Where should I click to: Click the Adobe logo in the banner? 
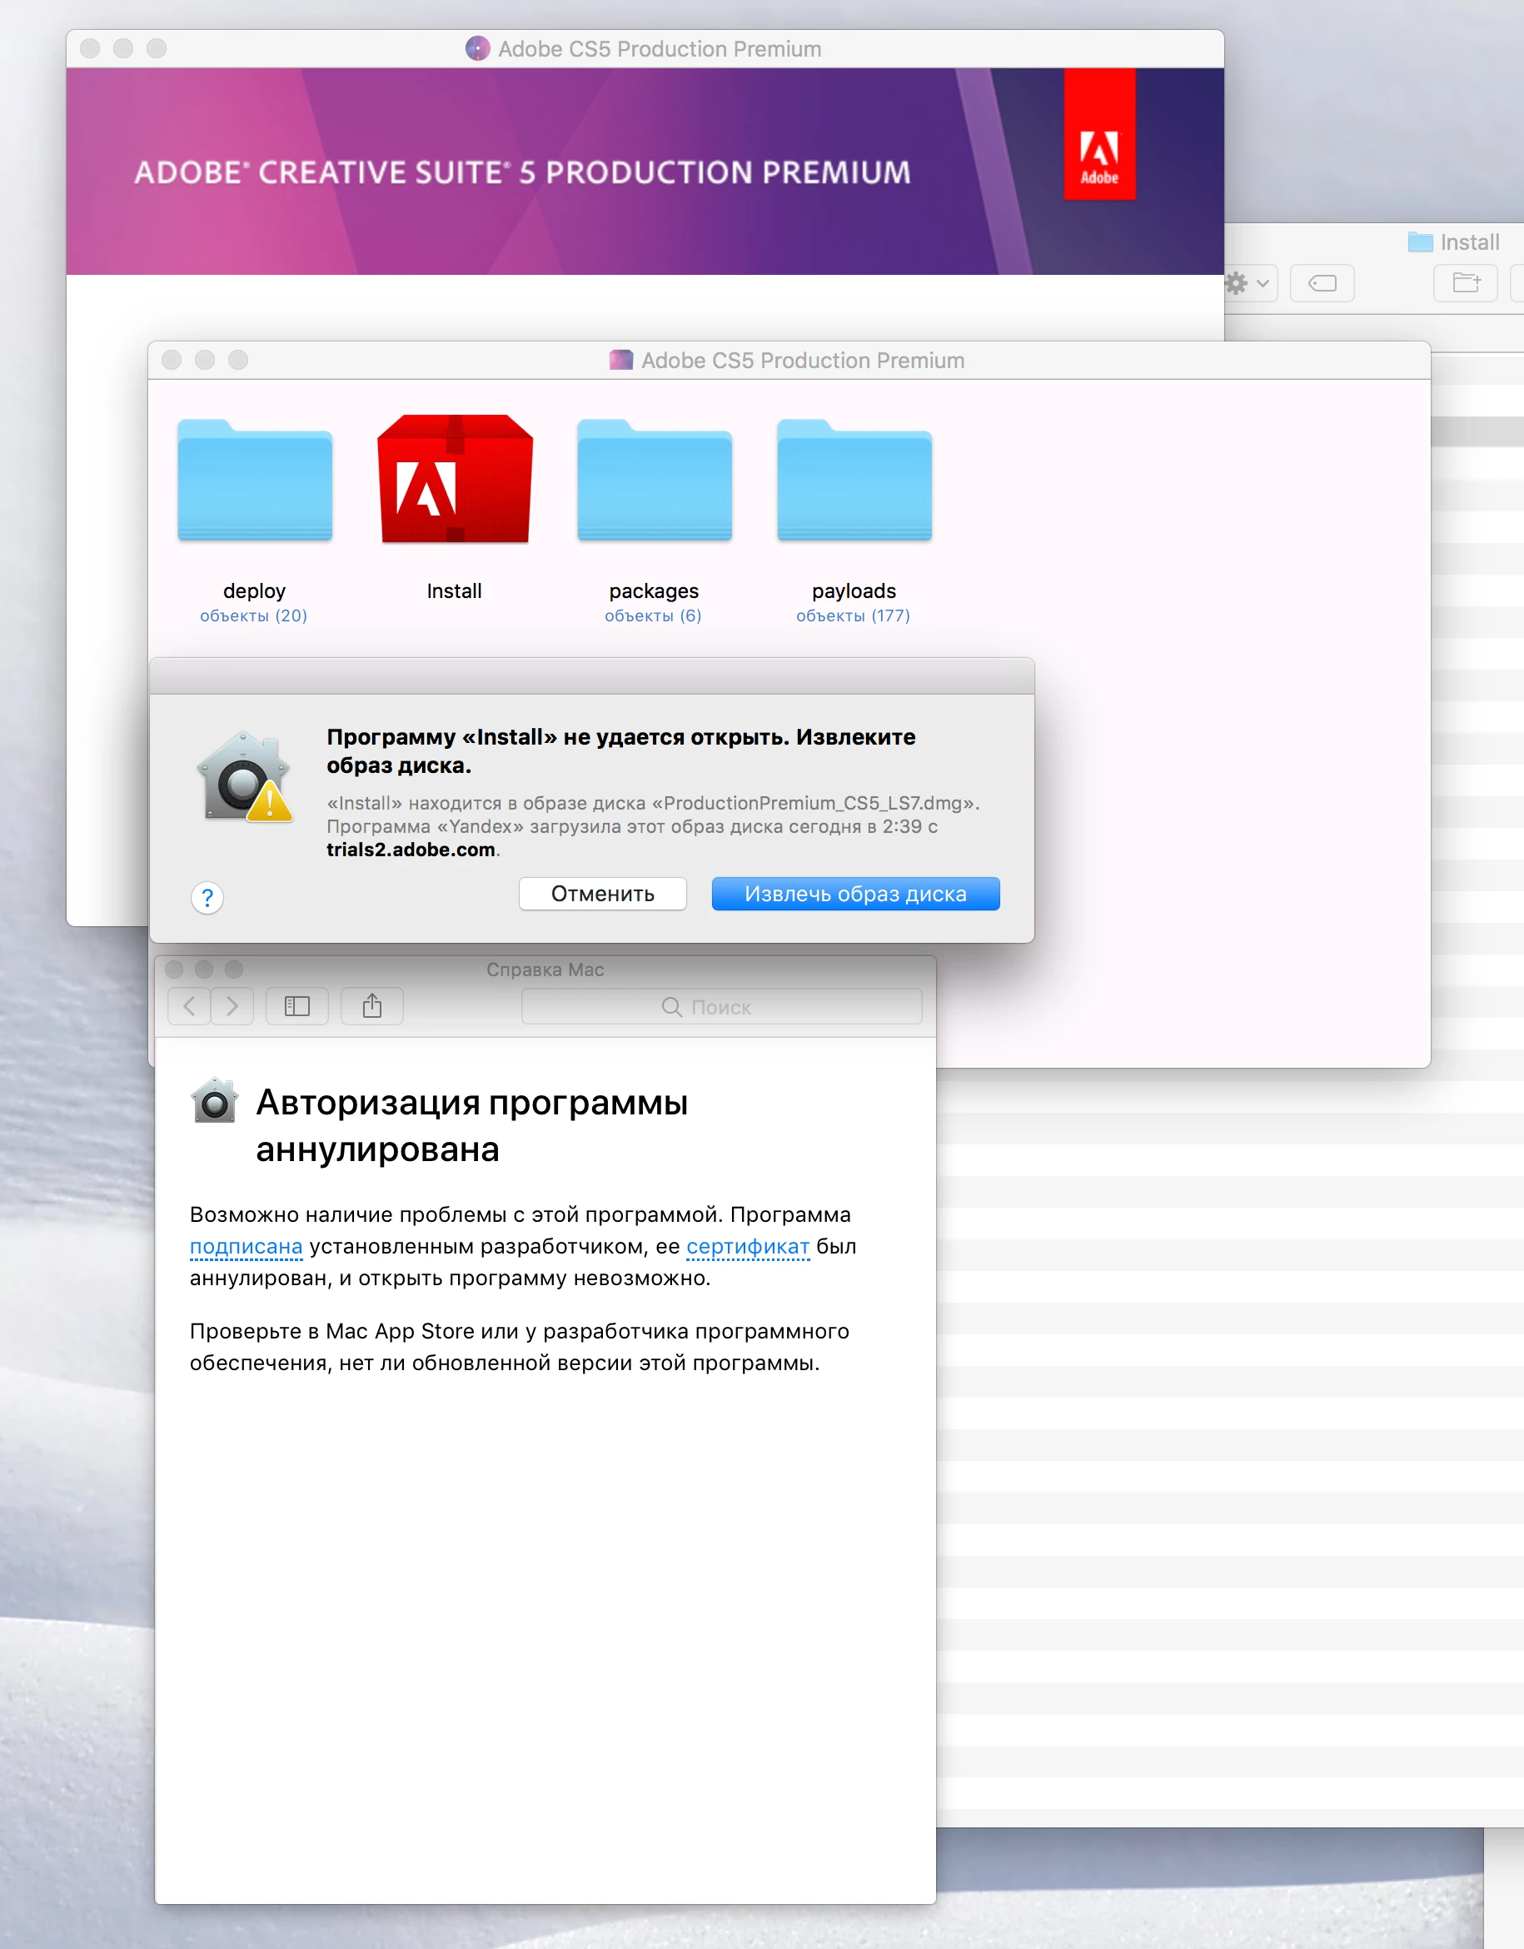click(1099, 135)
